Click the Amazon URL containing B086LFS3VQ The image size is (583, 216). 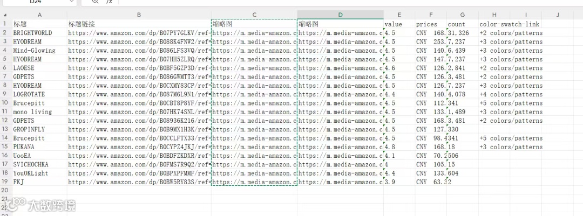click(x=139, y=51)
